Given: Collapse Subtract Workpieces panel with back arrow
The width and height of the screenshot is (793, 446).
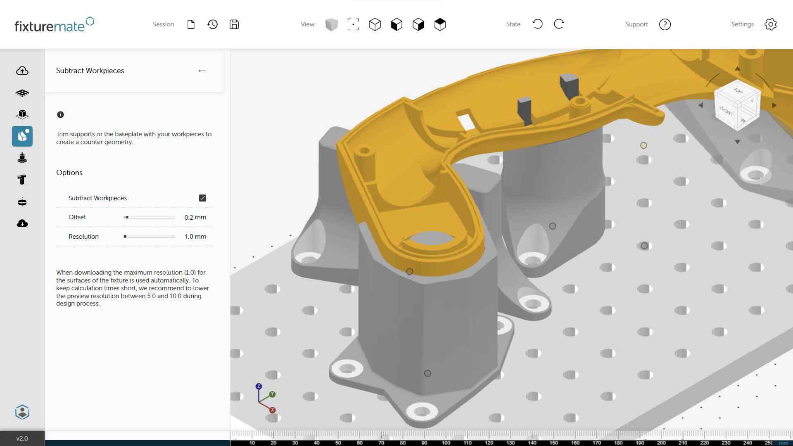Looking at the screenshot, I should (202, 71).
